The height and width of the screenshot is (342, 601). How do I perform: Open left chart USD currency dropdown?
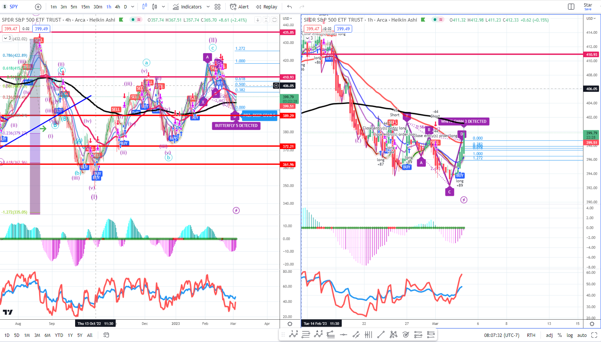click(288, 18)
